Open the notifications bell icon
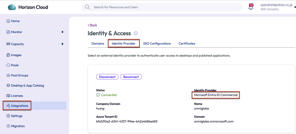 pyautogui.click(x=251, y=7)
